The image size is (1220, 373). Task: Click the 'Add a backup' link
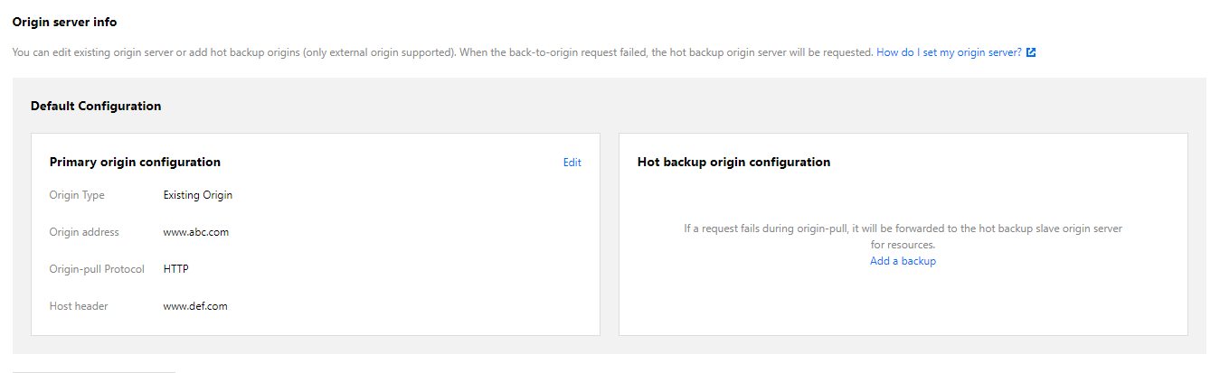coord(903,261)
